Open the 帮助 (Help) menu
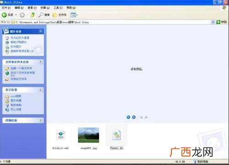Image resolution: width=229 pixels, height=165 pixels. [x=71, y=8]
